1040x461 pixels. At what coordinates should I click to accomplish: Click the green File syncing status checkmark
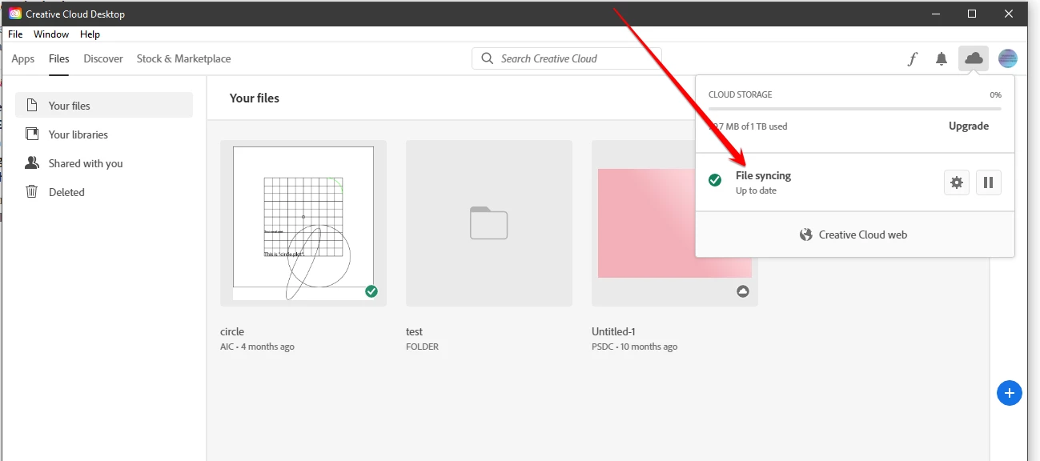(715, 180)
